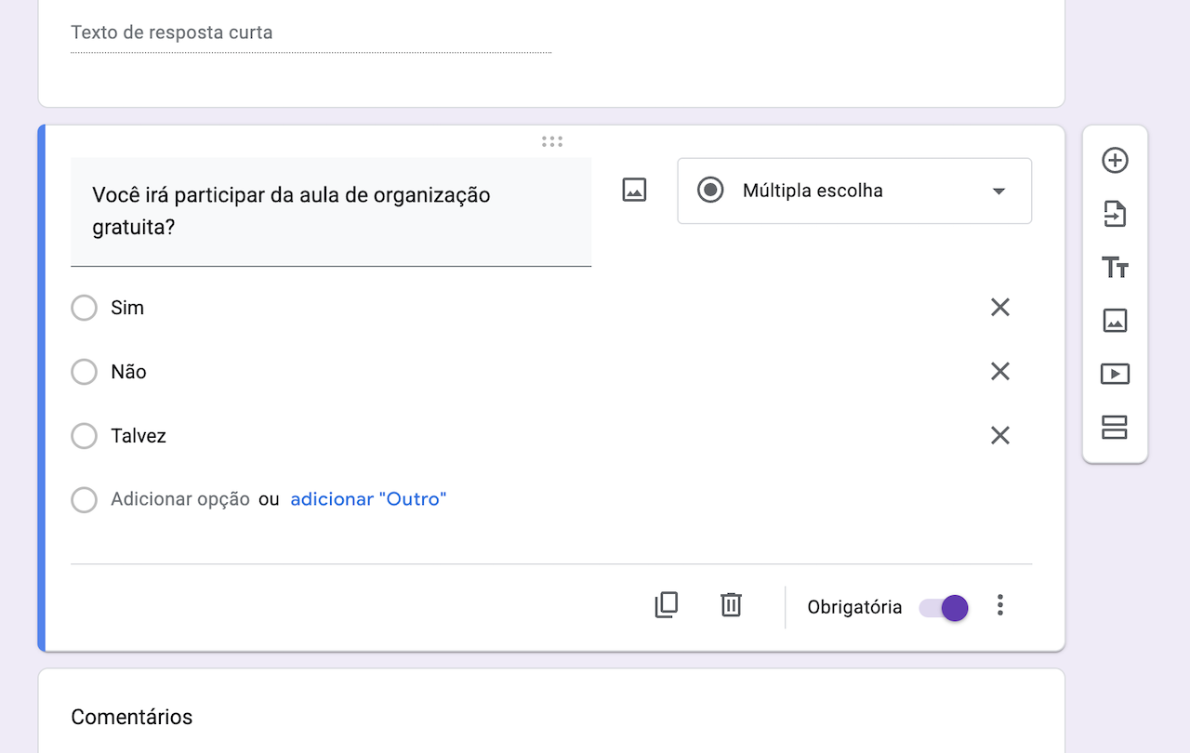Select the Sim radio option

[84, 308]
